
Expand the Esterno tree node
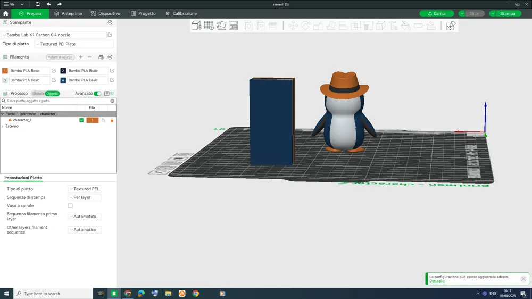[x=2, y=126]
